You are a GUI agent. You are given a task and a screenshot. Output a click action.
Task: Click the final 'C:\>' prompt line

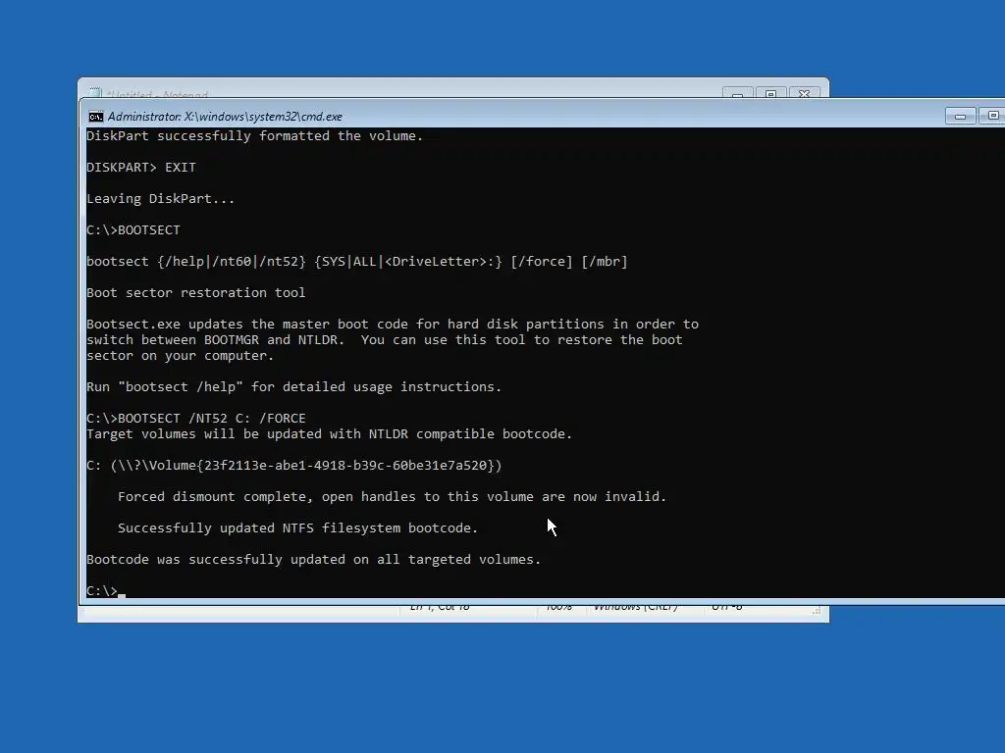click(x=106, y=590)
